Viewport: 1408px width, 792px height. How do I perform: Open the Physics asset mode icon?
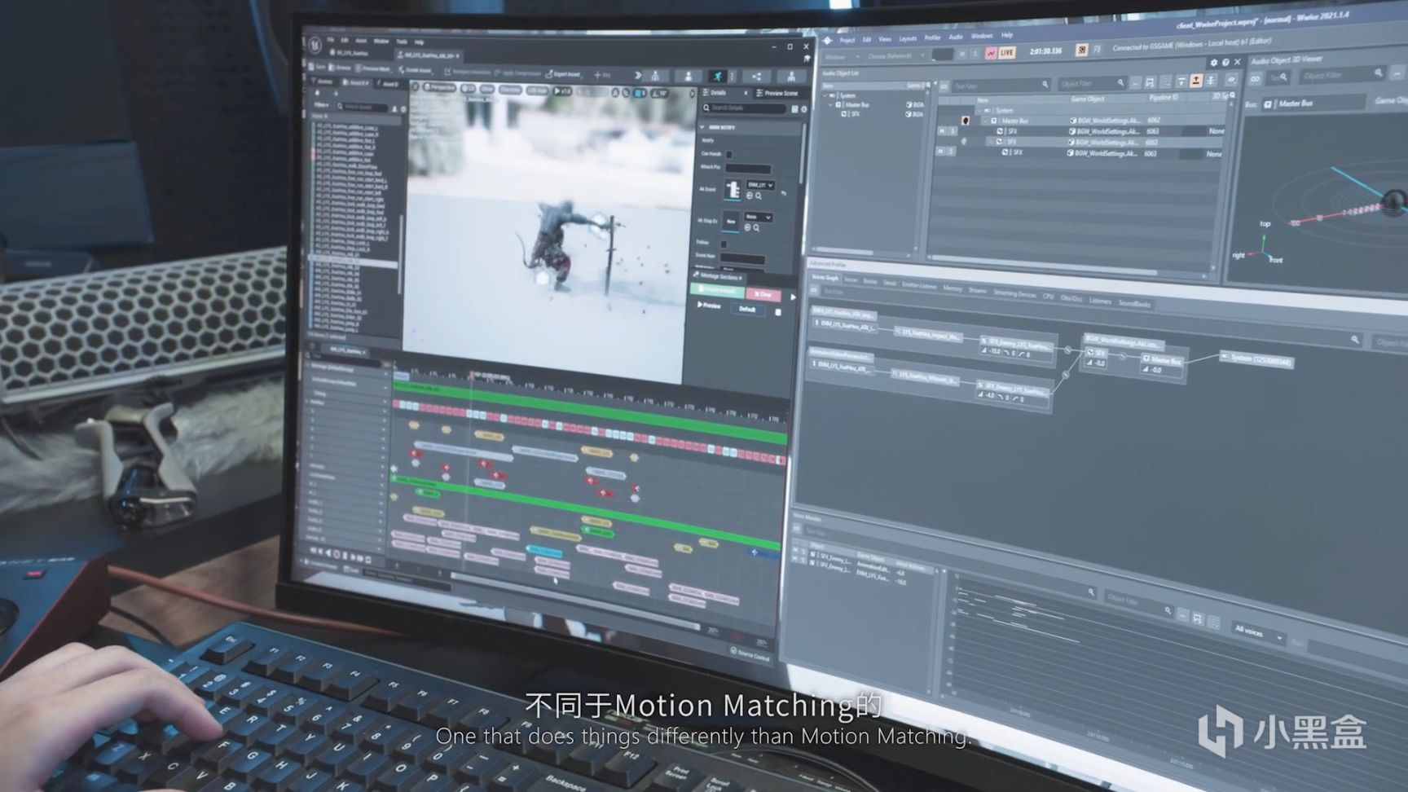(791, 77)
